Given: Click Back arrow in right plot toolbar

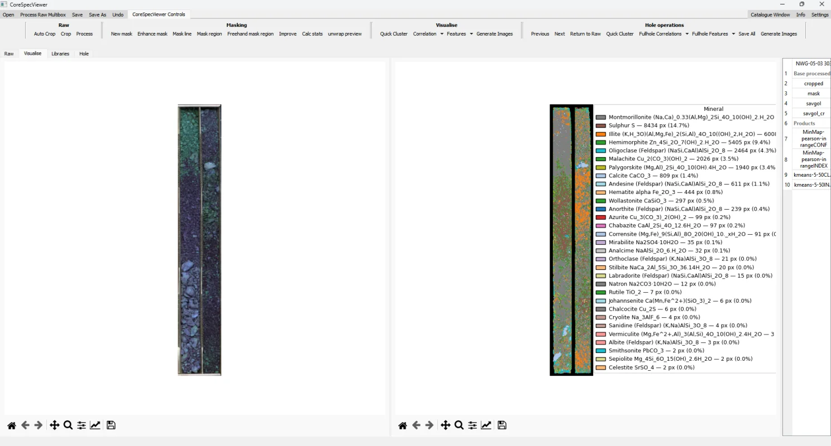Looking at the screenshot, I should tap(416, 425).
